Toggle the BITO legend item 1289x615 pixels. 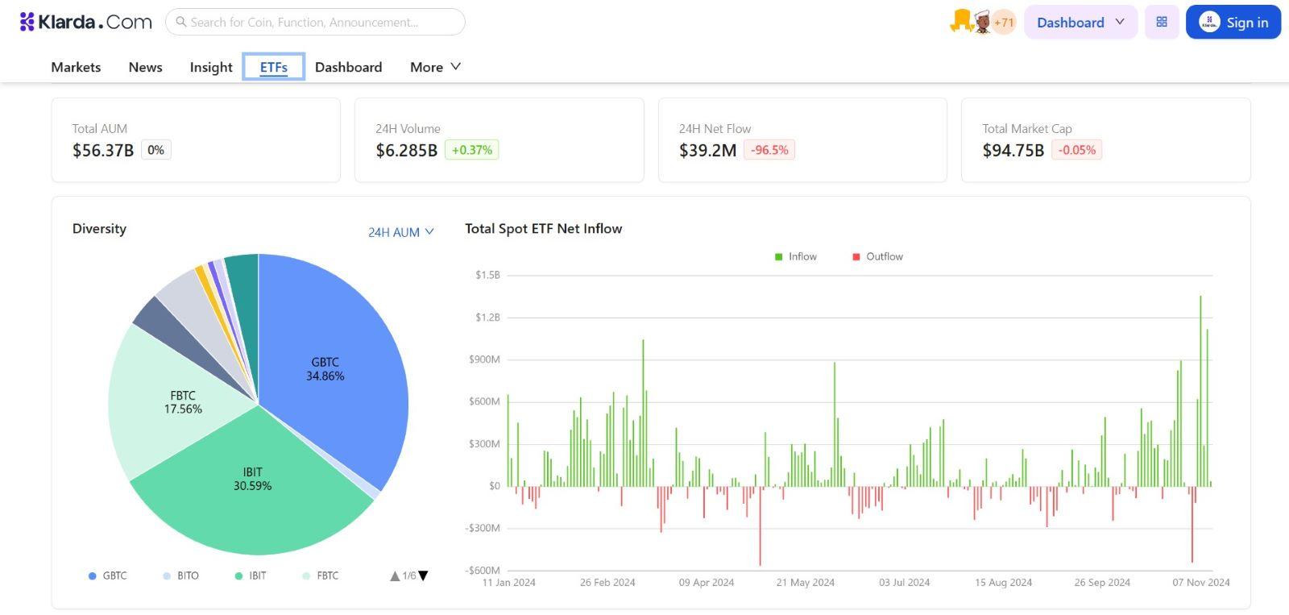180,576
